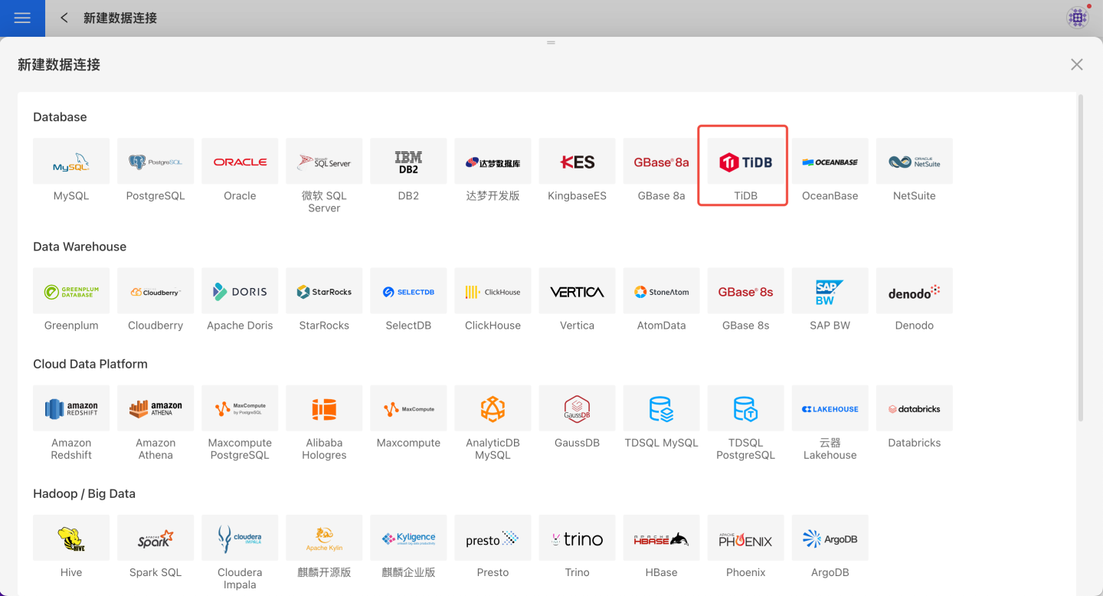Pick the highlighted TiDB database icon
This screenshot has height=596, width=1103.
[745, 162]
